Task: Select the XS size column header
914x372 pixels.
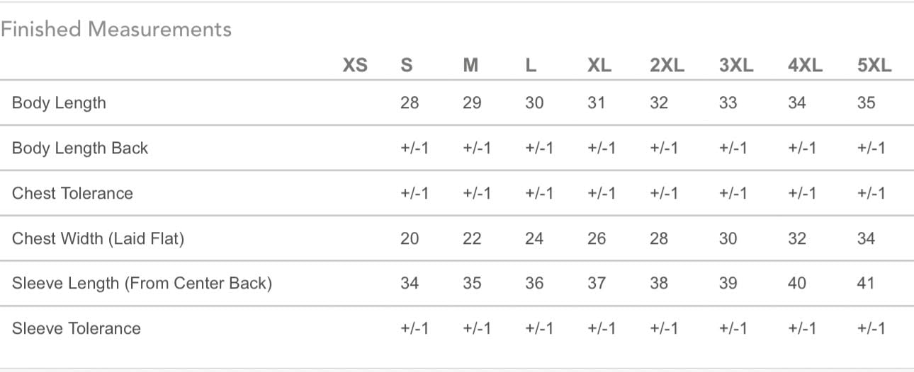Action: 355,66
